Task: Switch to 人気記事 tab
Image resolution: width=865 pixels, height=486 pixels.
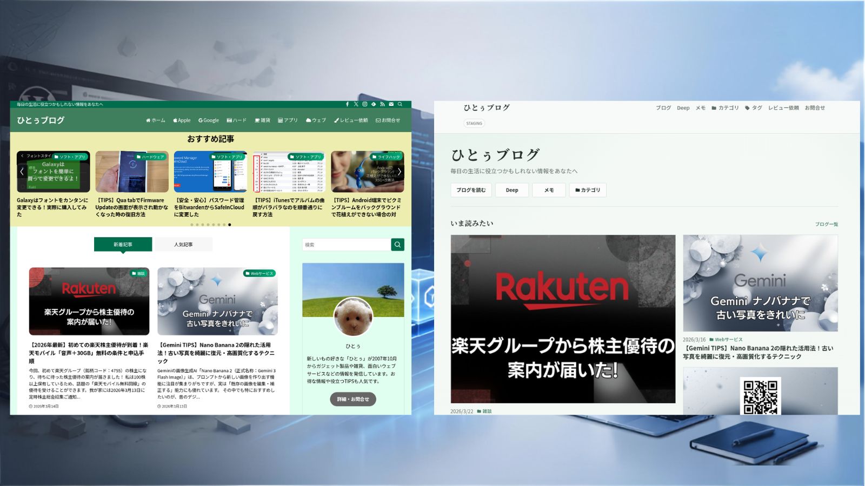Action: tap(183, 245)
